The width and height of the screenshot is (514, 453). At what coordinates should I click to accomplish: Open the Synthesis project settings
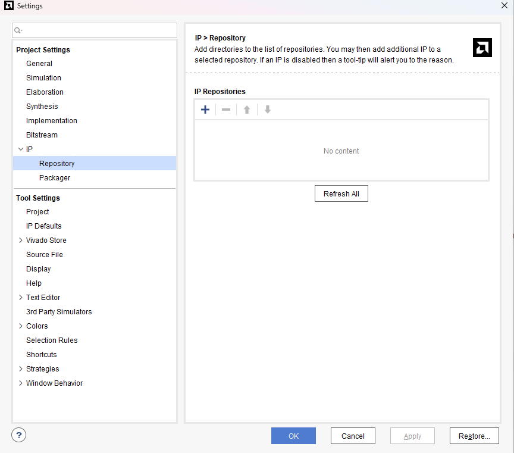(x=42, y=107)
